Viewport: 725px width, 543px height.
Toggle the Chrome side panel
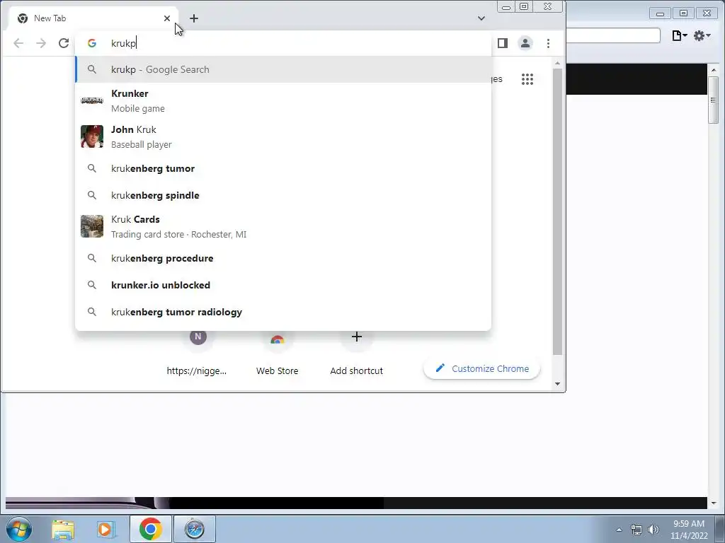click(x=503, y=43)
